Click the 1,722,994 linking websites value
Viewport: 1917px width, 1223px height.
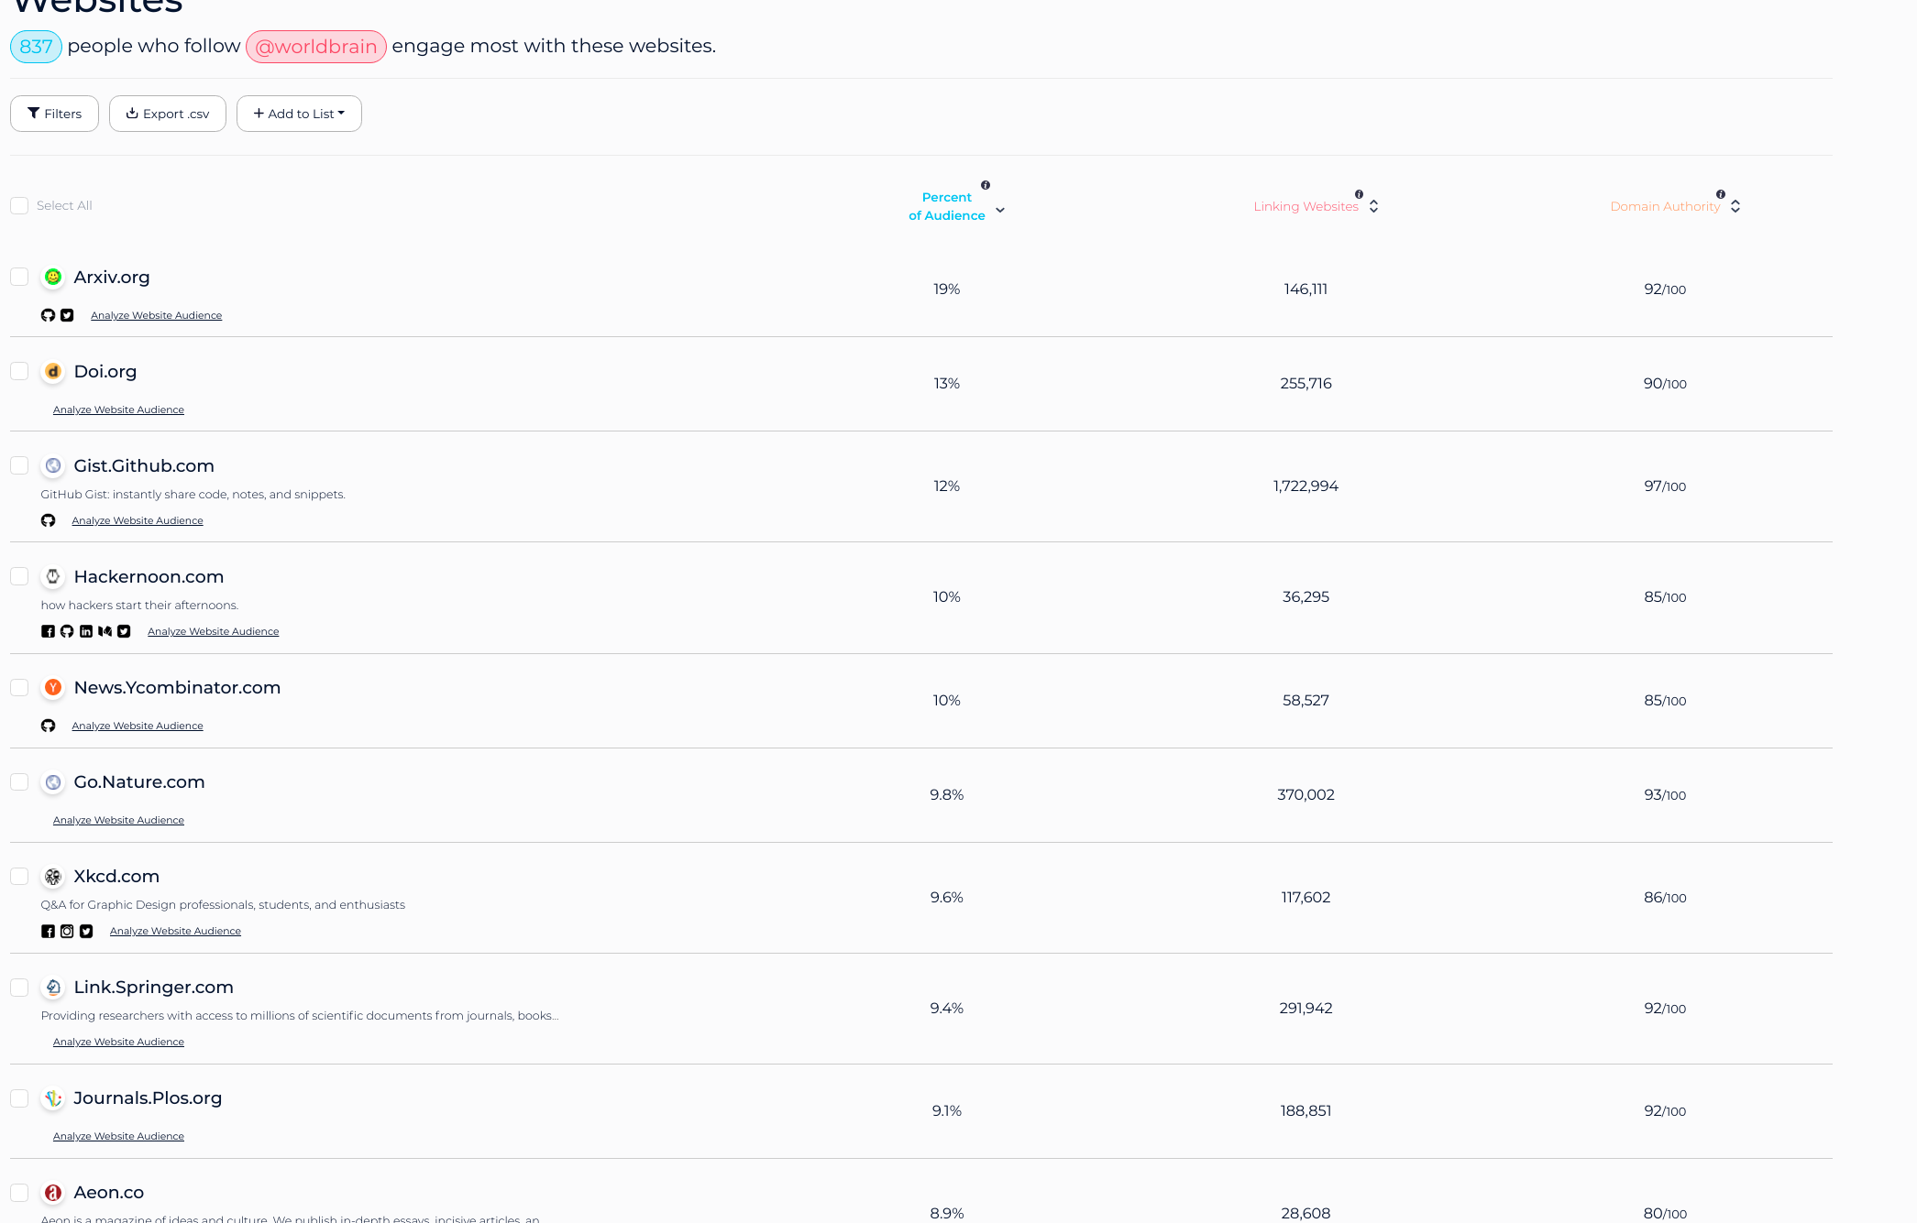[x=1306, y=486]
